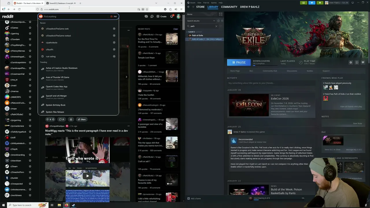This screenshot has width=370, height=208.
Task: Clear recent posts on Reddit
Action: pos(175,29)
